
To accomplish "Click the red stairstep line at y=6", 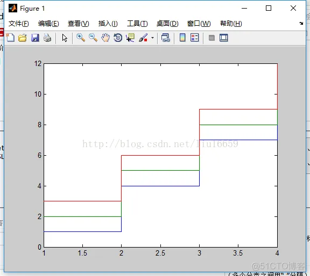I will pyautogui.click(x=160, y=156).
